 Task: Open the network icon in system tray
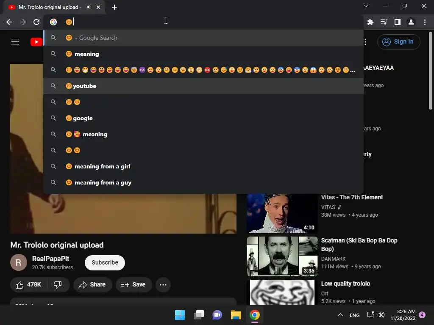[x=370, y=315]
